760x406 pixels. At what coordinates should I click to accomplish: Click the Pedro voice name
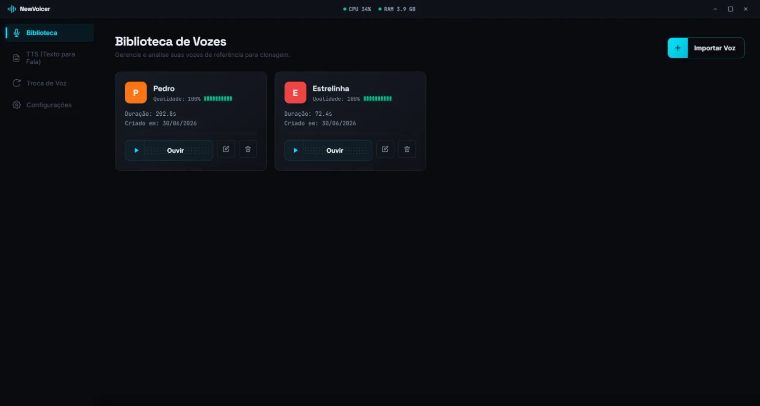(164, 88)
